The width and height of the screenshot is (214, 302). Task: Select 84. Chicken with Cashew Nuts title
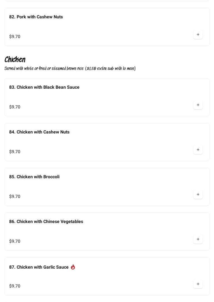click(x=39, y=132)
